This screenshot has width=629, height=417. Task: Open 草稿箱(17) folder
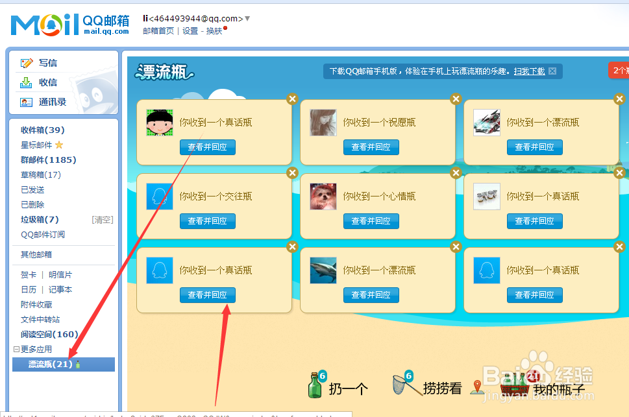pos(40,175)
